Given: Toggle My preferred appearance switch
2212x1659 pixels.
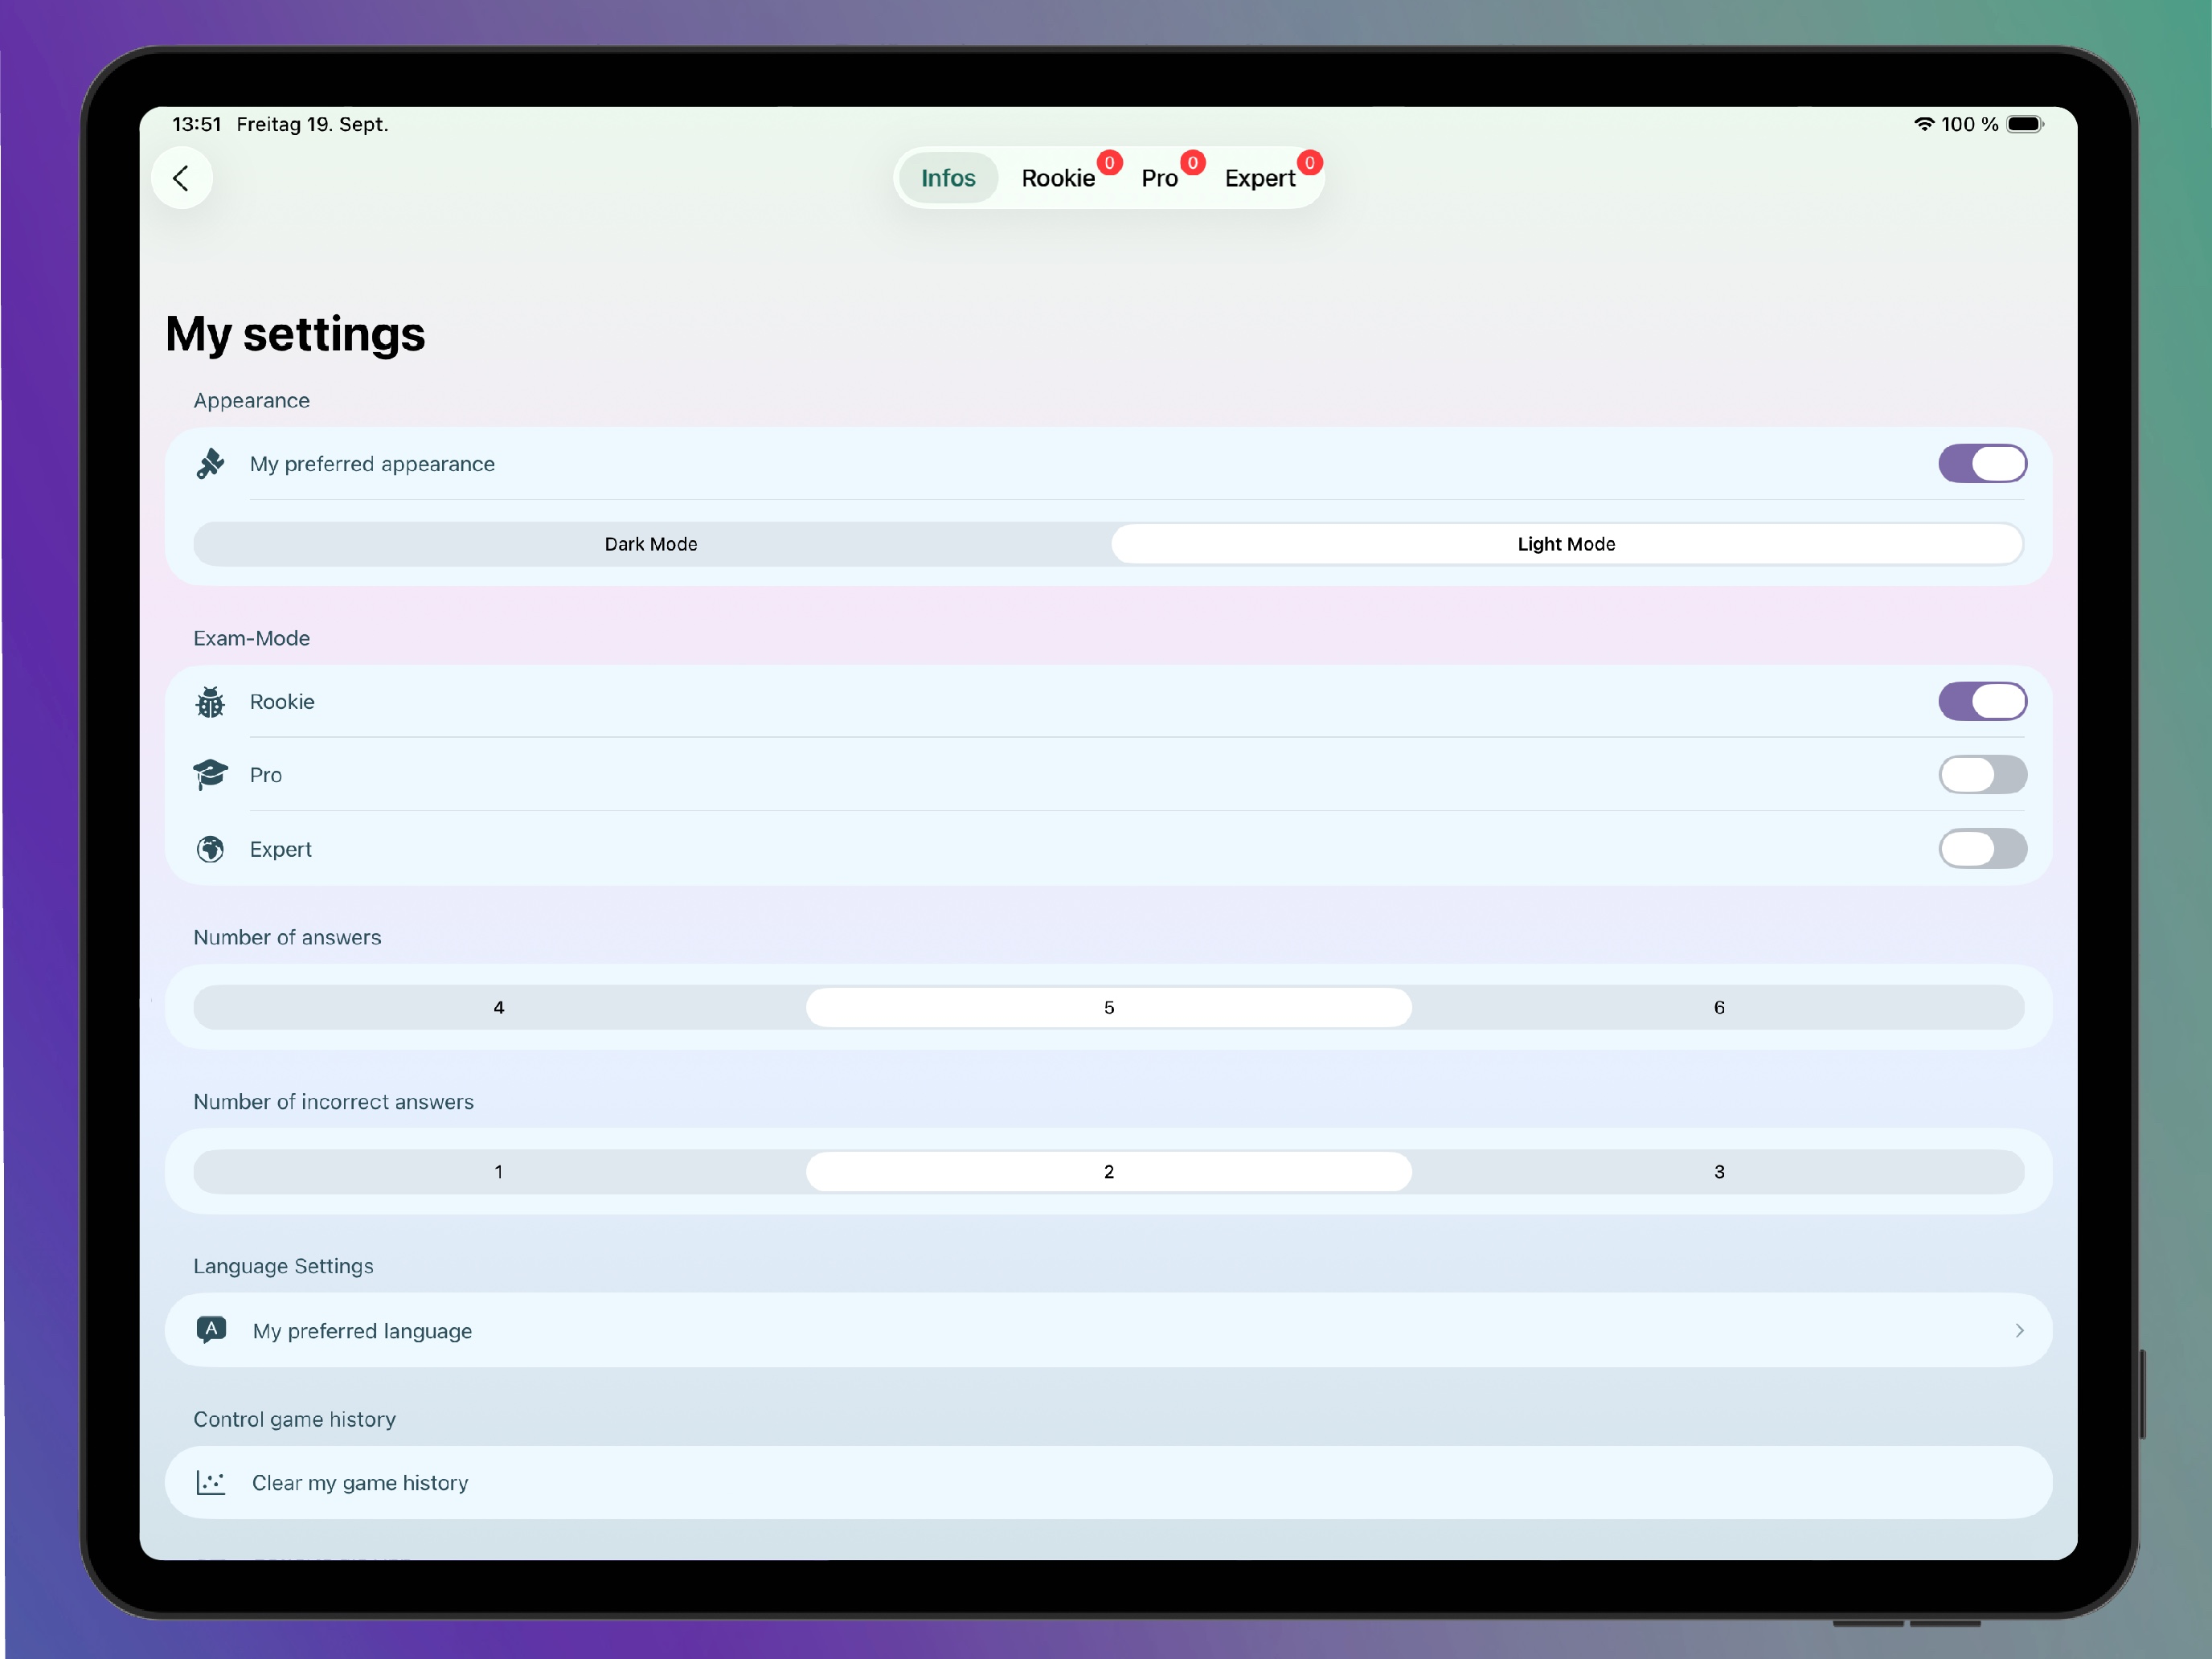Looking at the screenshot, I should (x=1982, y=464).
